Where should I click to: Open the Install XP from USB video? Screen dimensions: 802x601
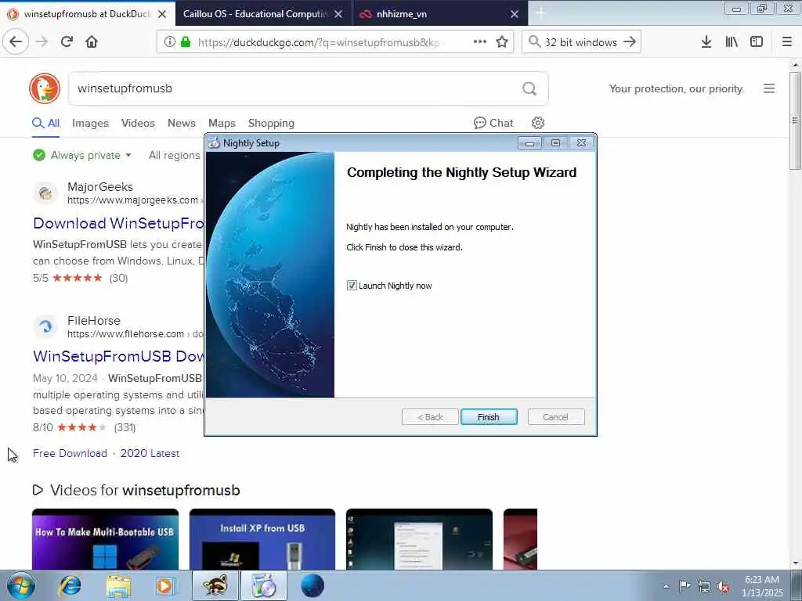pyautogui.click(x=262, y=538)
